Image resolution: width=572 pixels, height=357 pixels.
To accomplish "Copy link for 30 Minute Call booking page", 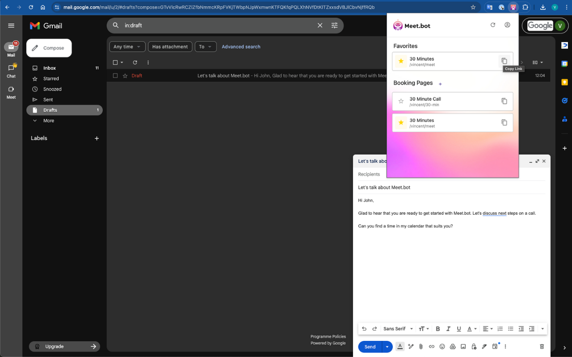I will click(x=504, y=101).
